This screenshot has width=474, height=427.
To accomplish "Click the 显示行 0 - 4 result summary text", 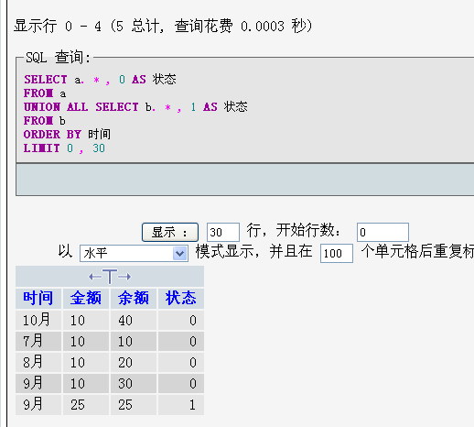I will point(163,26).
